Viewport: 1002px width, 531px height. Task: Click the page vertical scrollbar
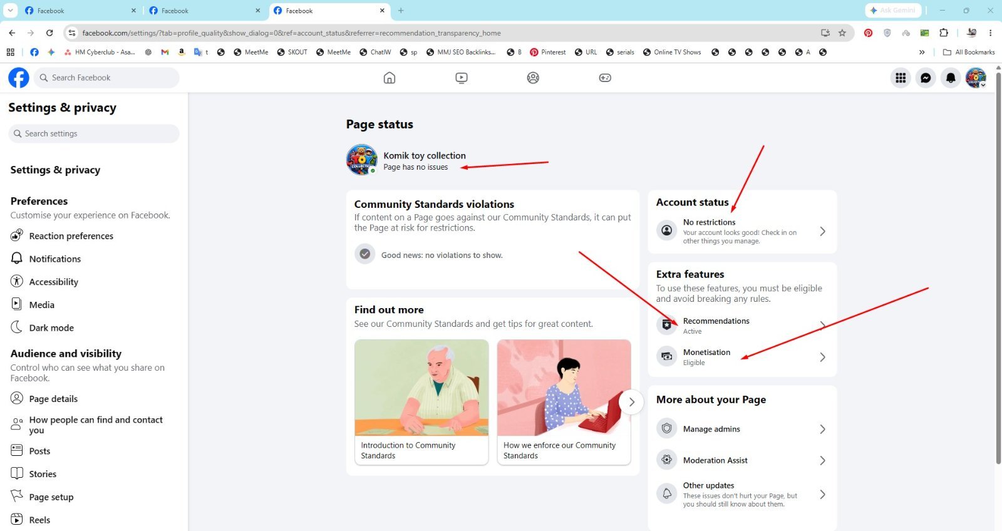coord(998,269)
